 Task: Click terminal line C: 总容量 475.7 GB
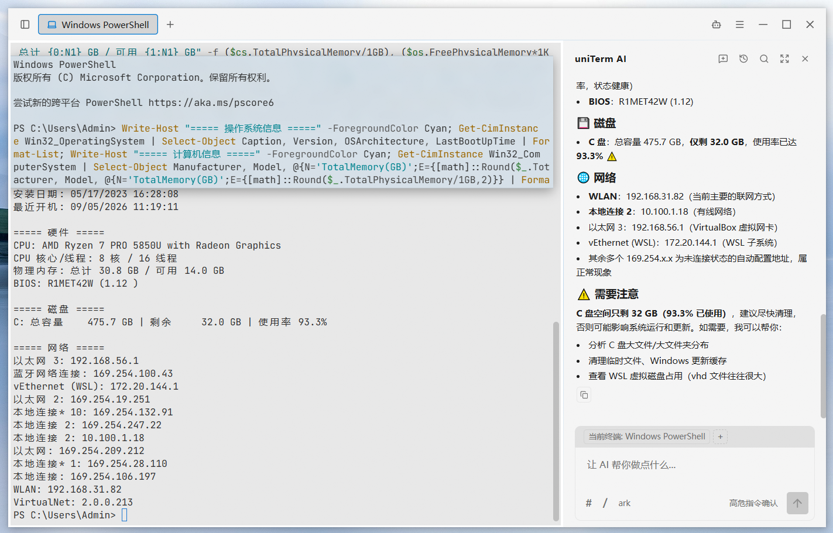coord(170,322)
